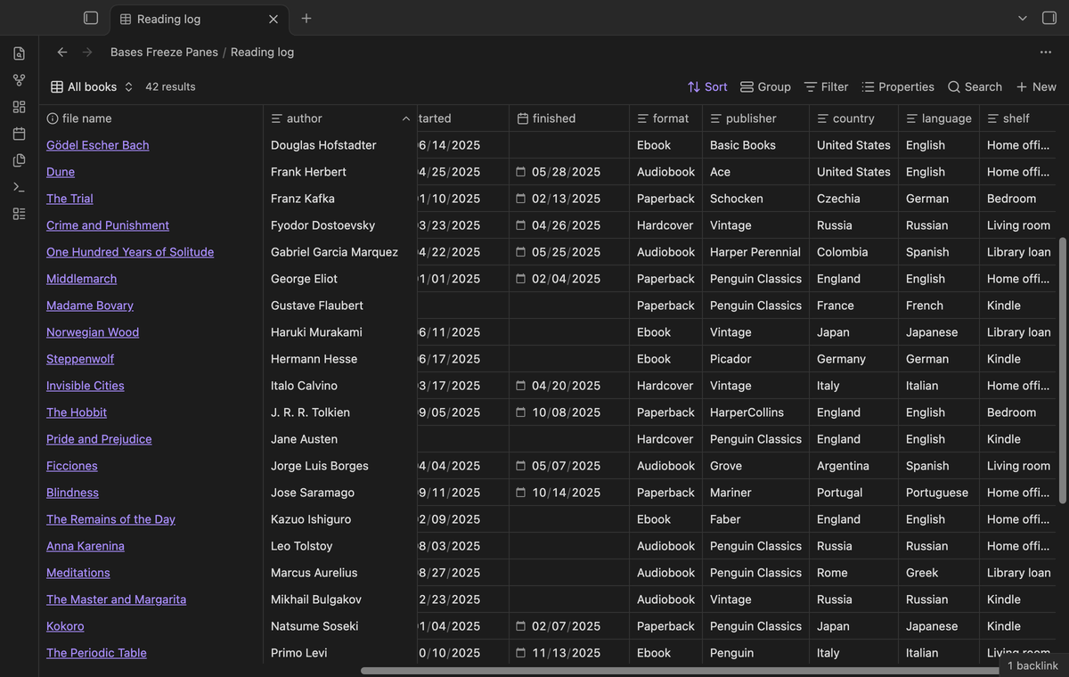Select the Harper Perennial publisher cell
The image size is (1069, 677).
click(755, 252)
